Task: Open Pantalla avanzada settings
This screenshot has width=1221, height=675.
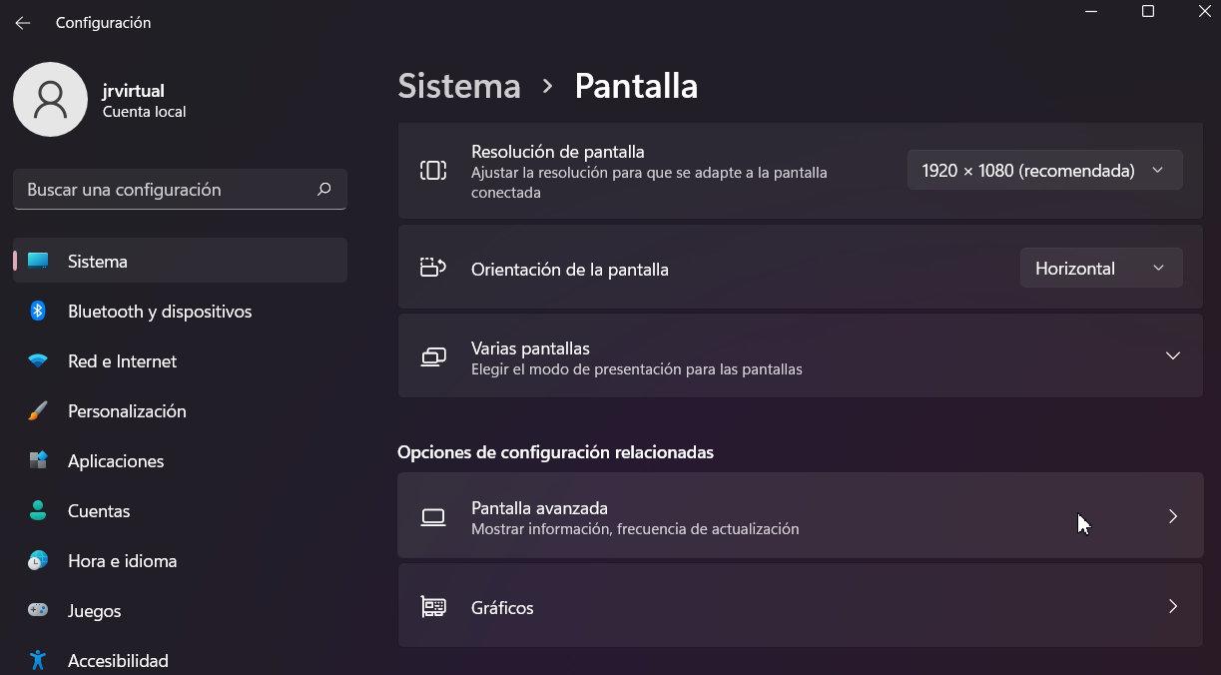Action: click(799, 515)
